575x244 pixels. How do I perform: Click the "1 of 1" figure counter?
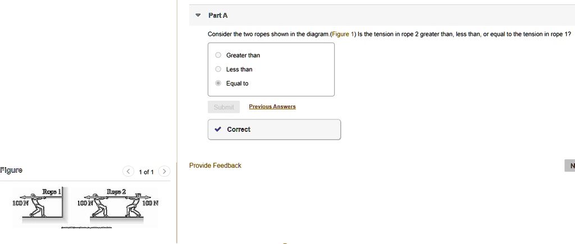click(x=146, y=172)
